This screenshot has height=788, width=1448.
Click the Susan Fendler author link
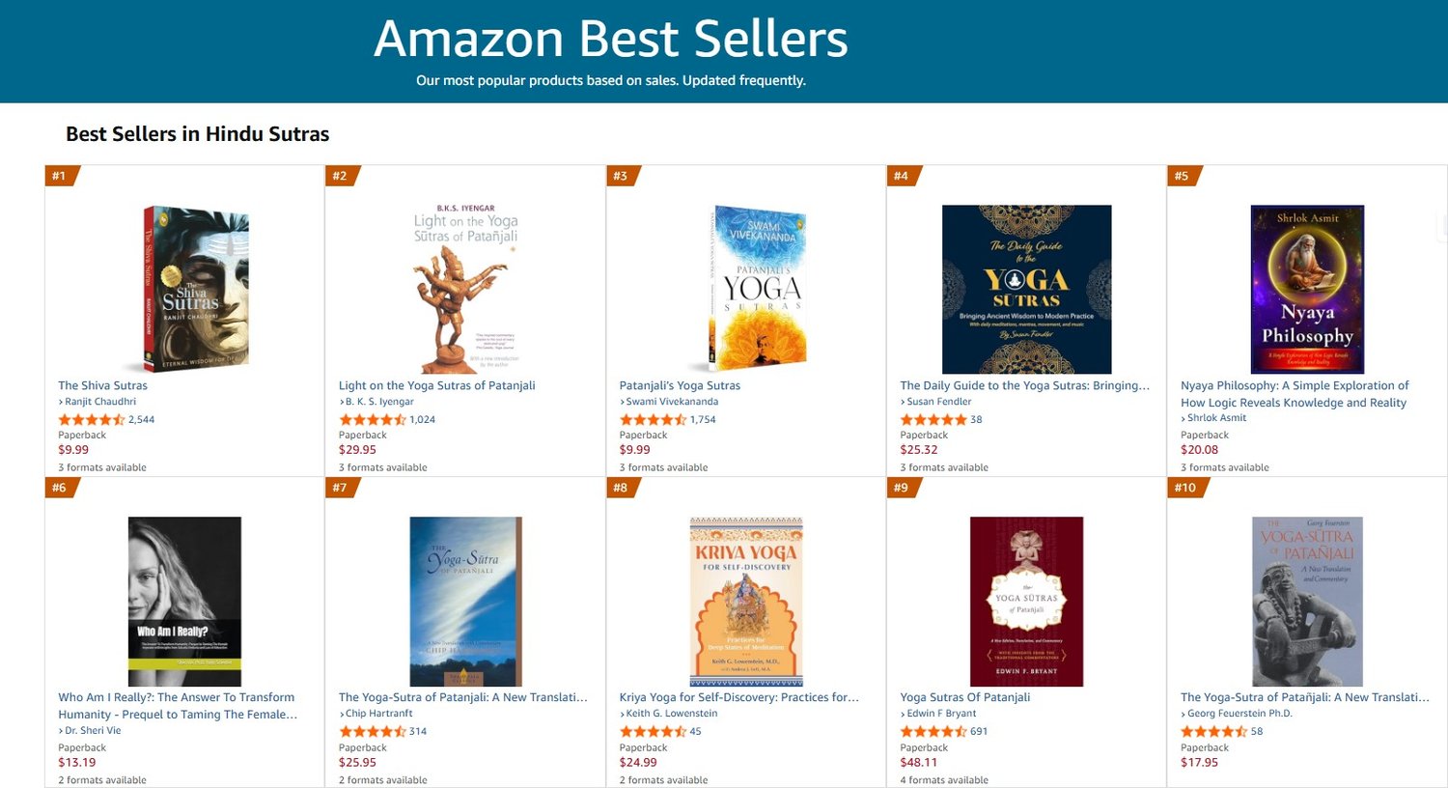[x=938, y=402]
